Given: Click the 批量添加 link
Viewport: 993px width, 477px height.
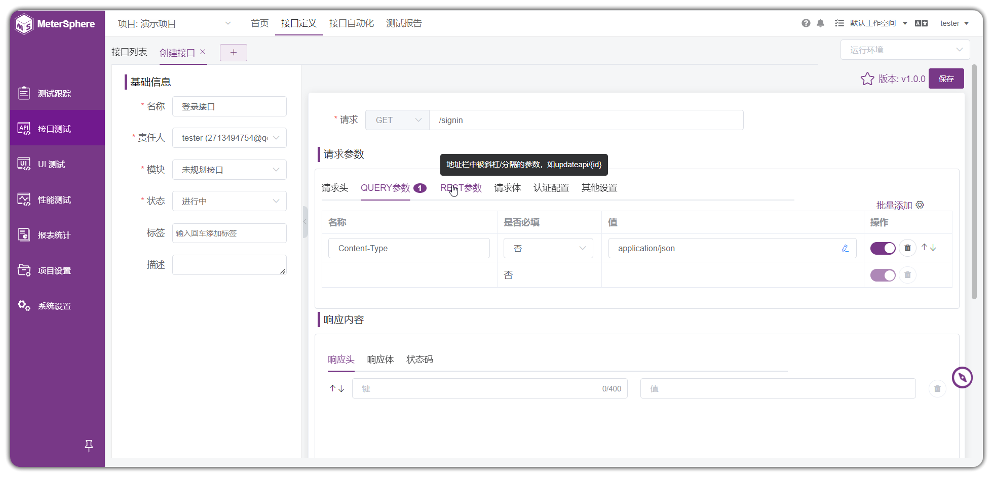Looking at the screenshot, I should tap(893, 205).
